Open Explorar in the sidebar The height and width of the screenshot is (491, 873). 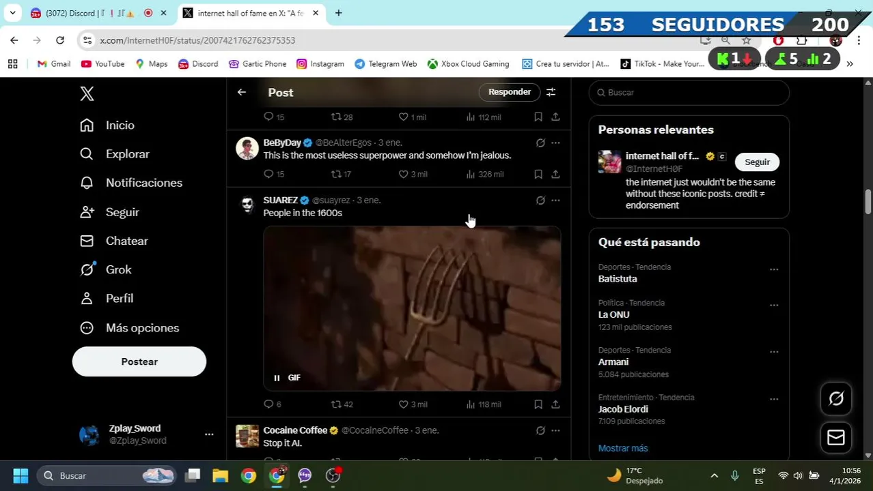(114, 154)
